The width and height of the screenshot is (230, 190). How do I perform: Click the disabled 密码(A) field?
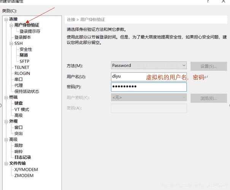click(149, 108)
